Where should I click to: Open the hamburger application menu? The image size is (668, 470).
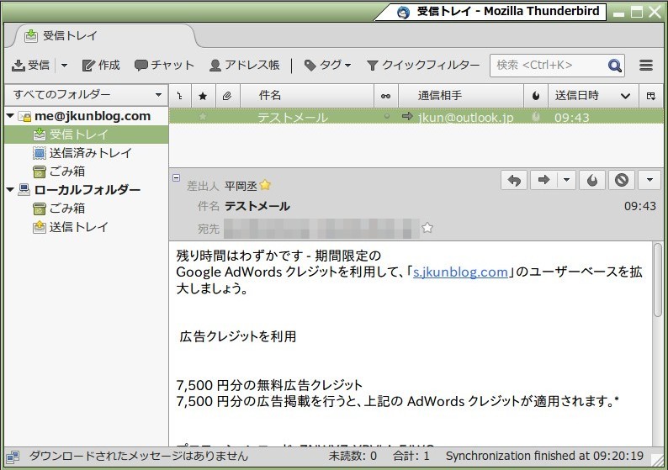646,65
